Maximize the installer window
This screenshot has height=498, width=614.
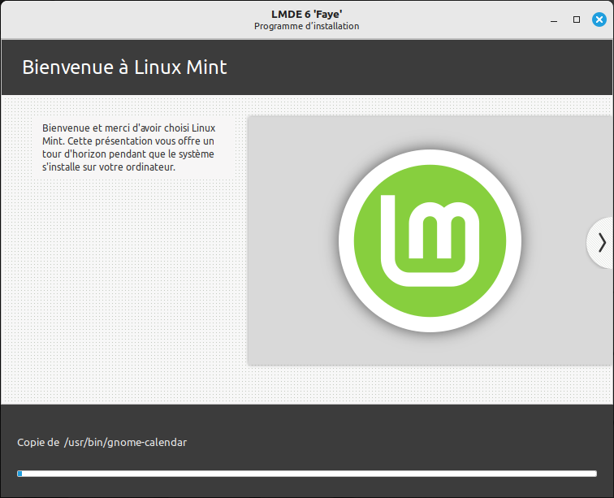[577, 19]
